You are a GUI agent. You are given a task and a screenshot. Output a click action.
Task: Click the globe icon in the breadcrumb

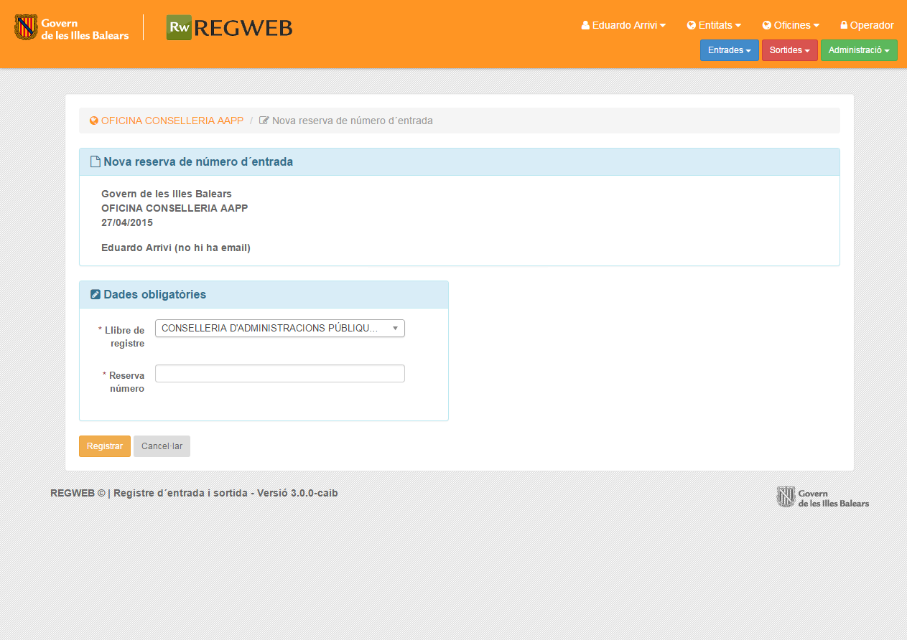click(x=93, y=121)
